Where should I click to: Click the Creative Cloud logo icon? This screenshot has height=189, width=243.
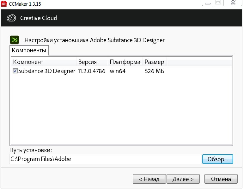tap(11, 18)
